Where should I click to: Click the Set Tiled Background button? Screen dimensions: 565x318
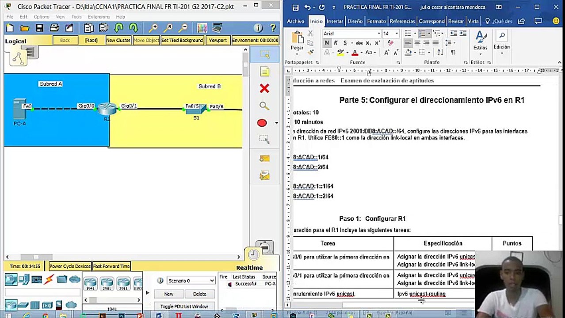point(182,40)
